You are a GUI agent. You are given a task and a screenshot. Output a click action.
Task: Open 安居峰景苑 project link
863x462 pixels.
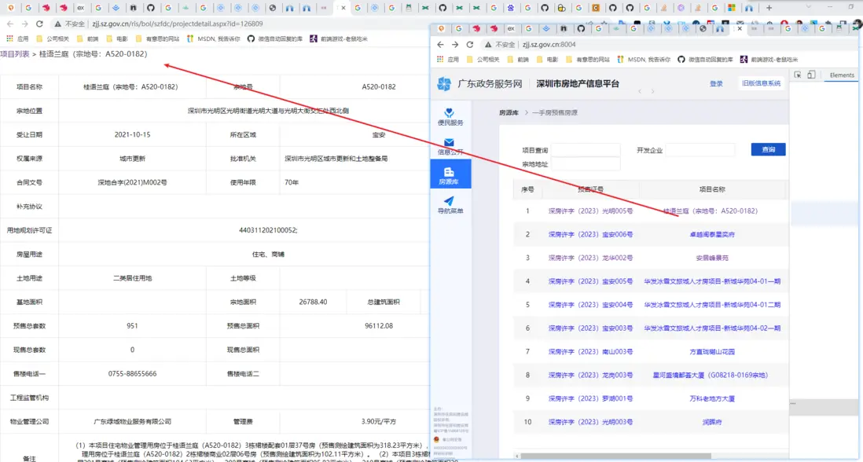pos(711,258)
